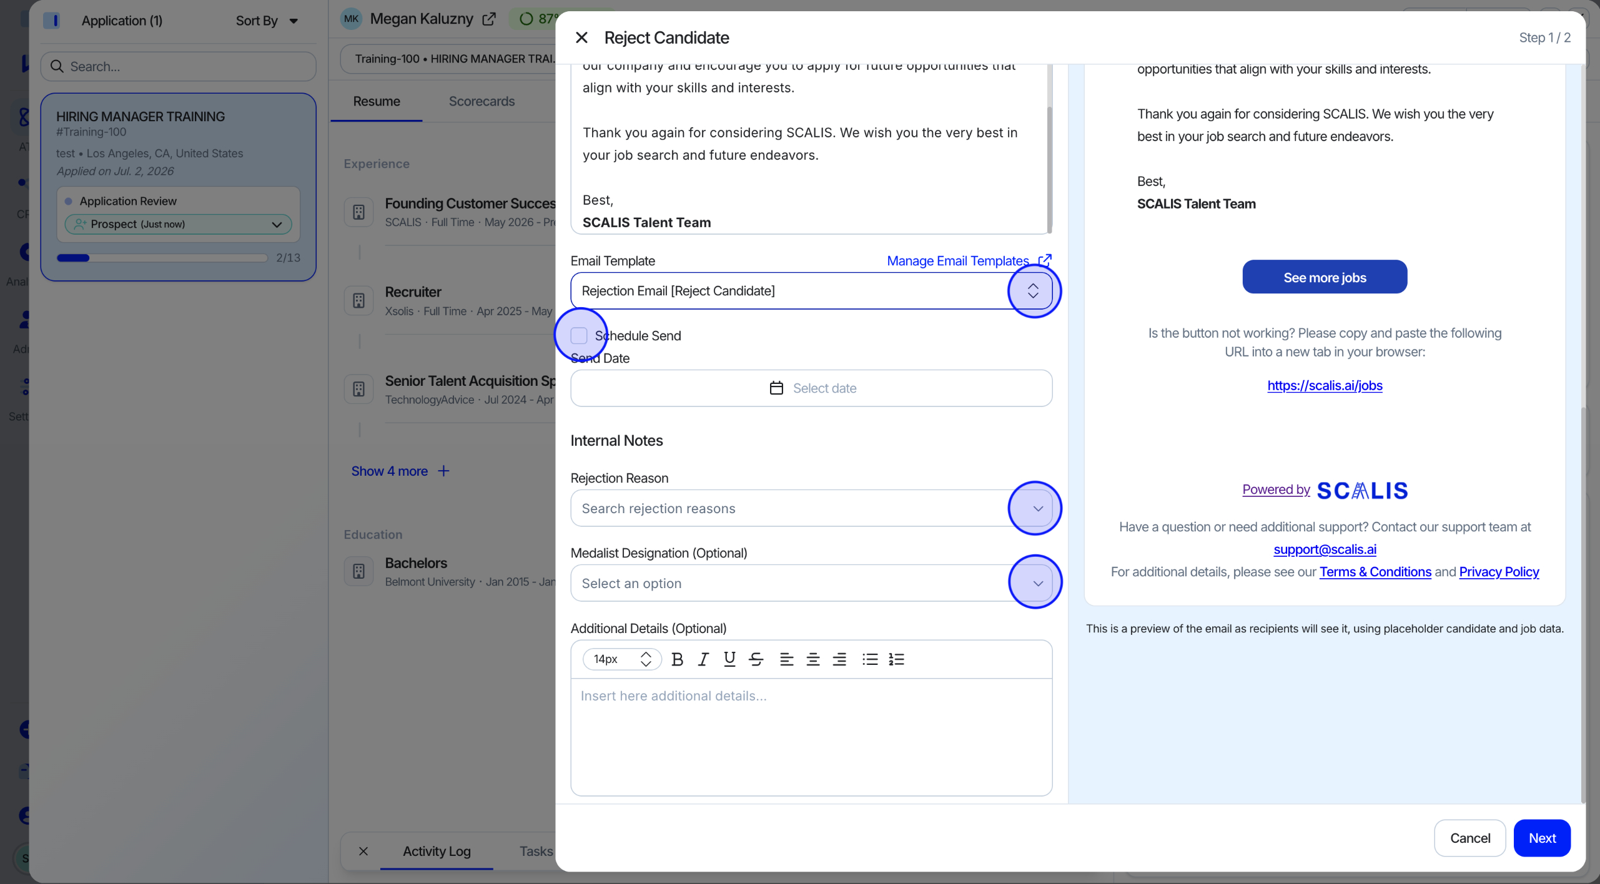
Task: Expand the Rejection Reason dropdown
Action: pyautogui.click(x=1037, y=508)
